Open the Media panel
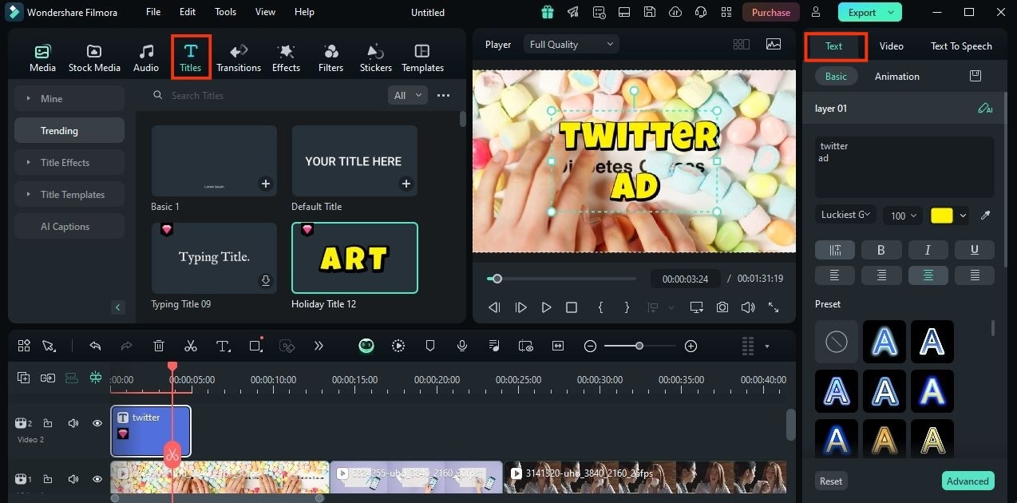The height and width of the screenshot is (503, 1017). click(42, 58)
